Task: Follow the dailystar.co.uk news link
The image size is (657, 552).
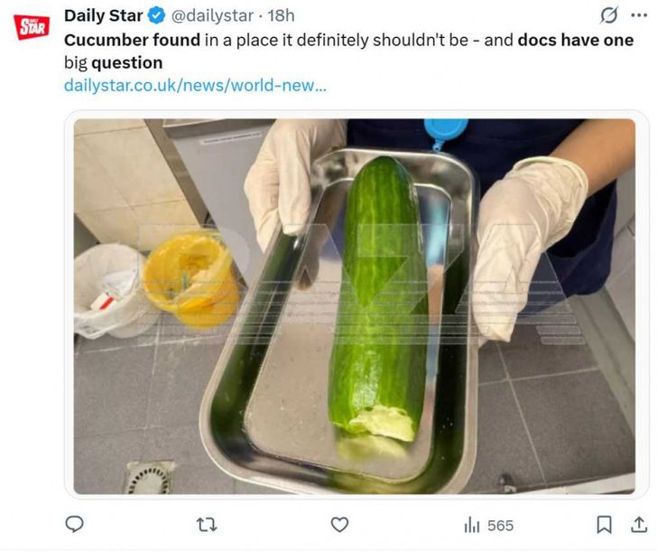Action: (x=195, y=85)
